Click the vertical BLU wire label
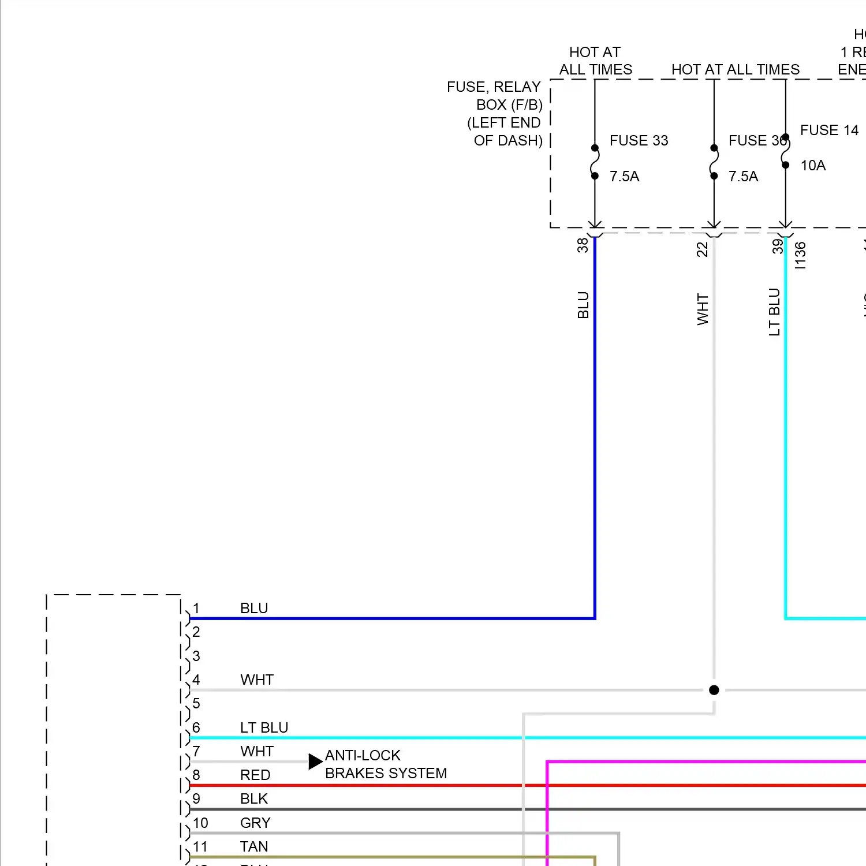866x866 pixels. pos(583,305)
